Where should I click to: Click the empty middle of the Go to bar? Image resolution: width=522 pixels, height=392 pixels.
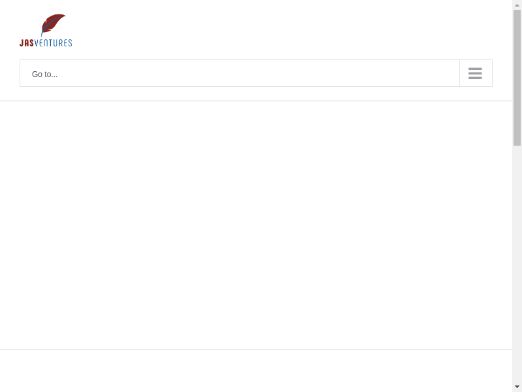point(248,73)
